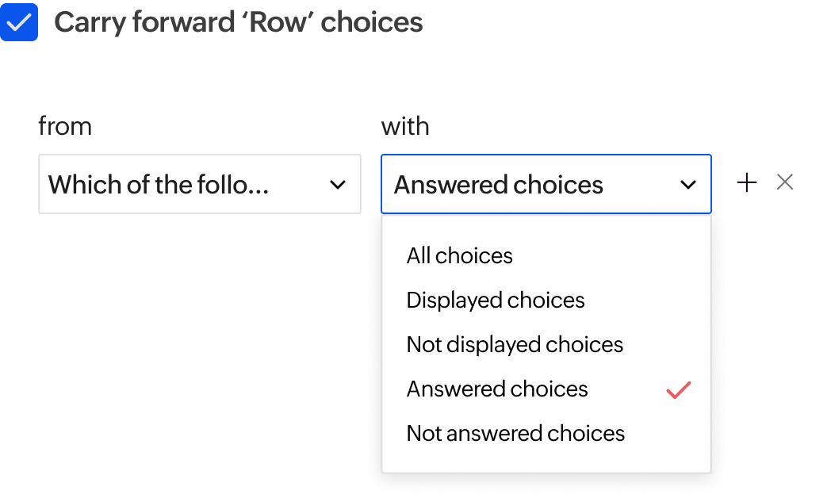Click the 'with' label

405,125
